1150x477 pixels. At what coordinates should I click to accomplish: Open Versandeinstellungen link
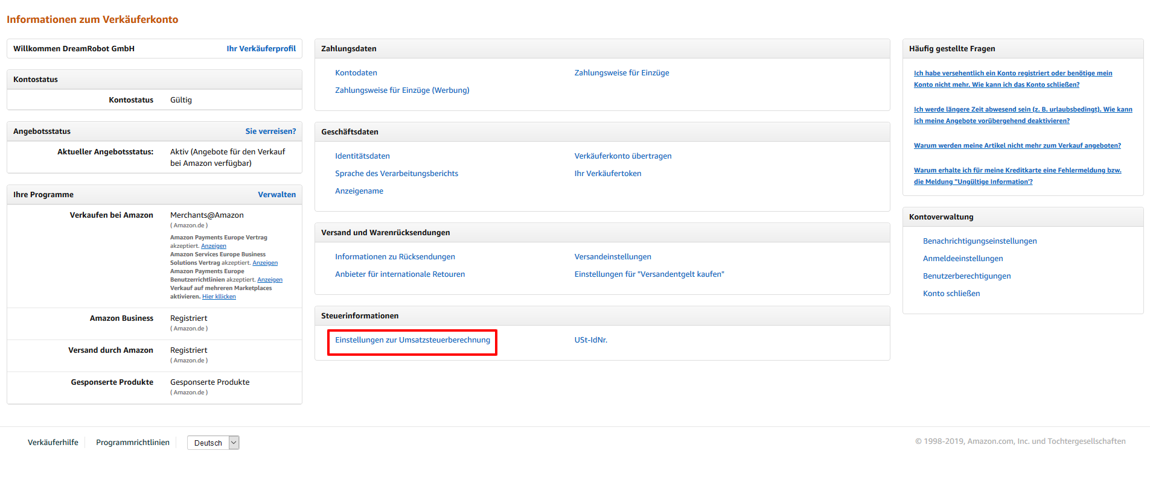(613, 257)
